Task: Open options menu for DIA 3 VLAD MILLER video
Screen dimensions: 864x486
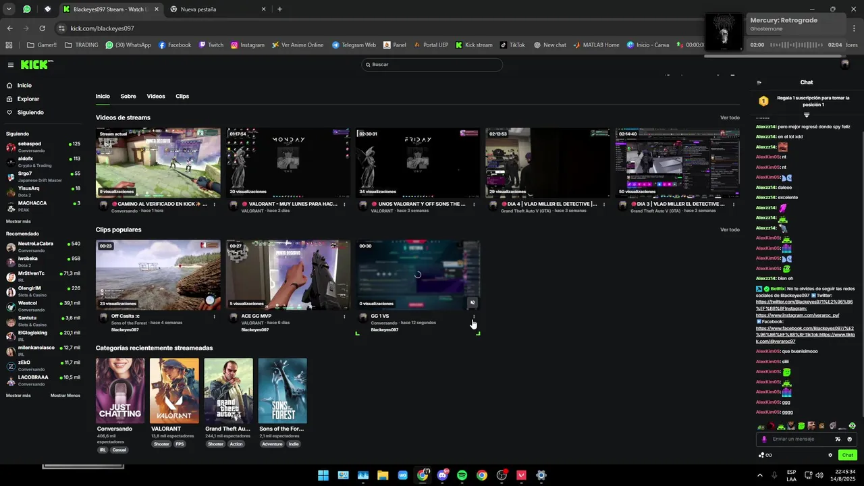Action: click(x=733, y=204)
